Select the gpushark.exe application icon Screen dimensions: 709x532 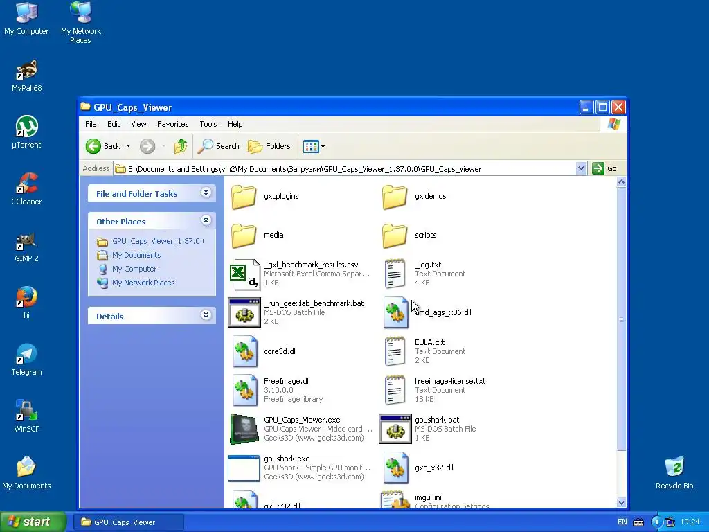pos(244,468)
